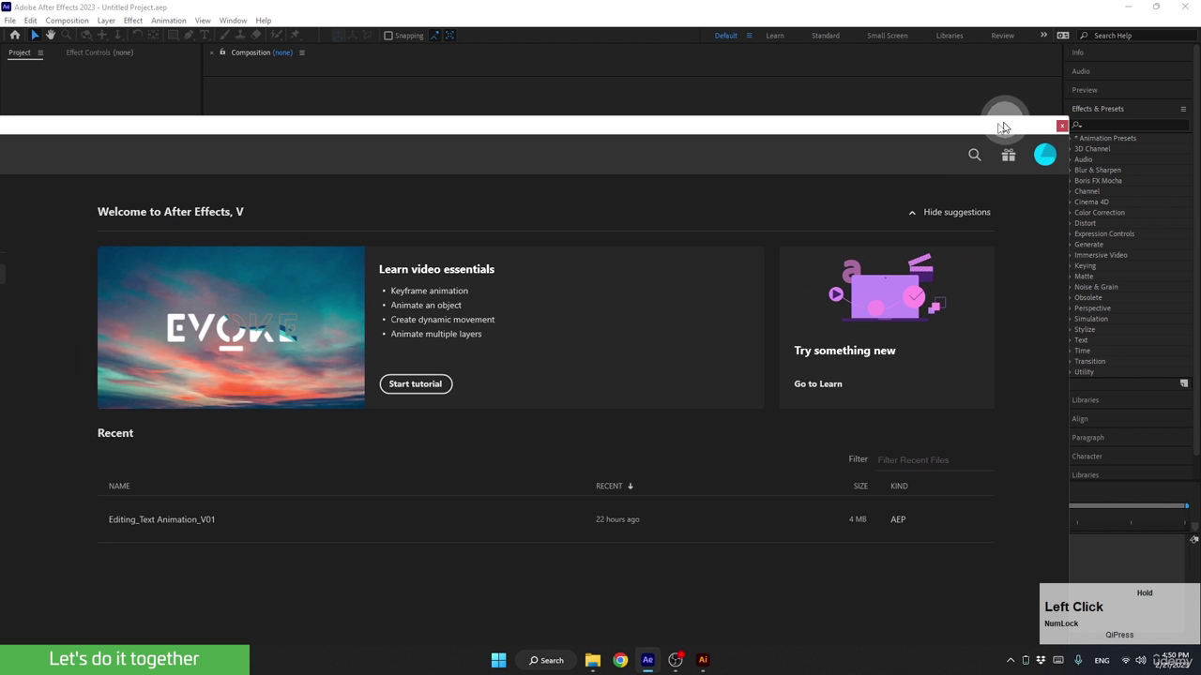Image resolution: width=1201 pixels, height=675 pixels.
Task: Click the Search Help field
Action: pos(1136,36)
